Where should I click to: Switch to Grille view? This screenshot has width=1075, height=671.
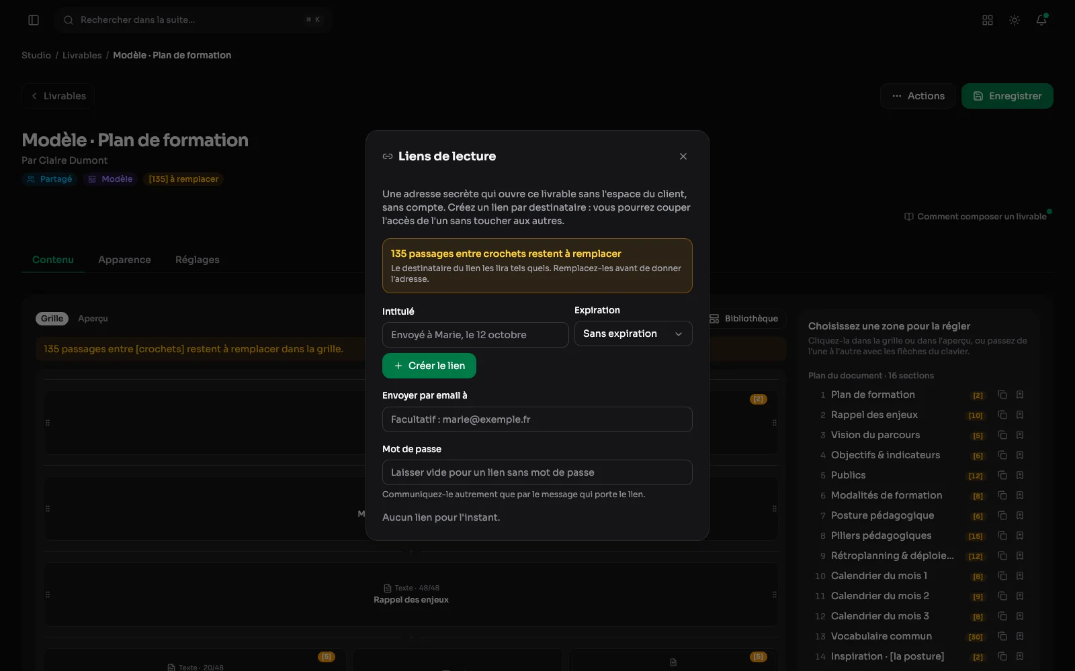tap(52, 319)
